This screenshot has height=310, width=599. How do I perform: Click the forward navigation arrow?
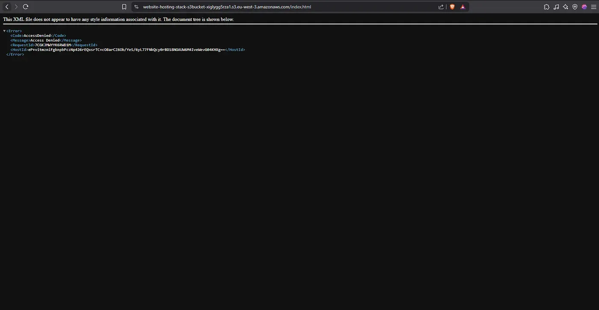pyautogui.click(x=16, y=6)
